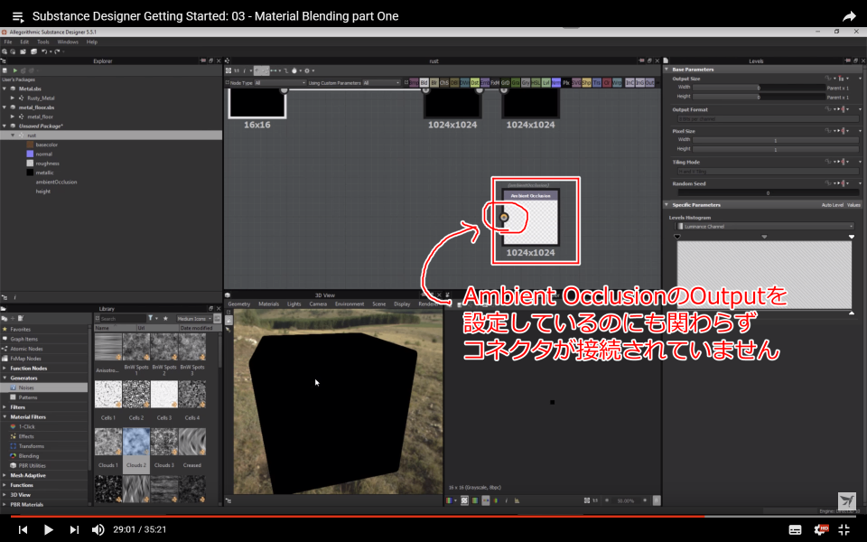Click the YouTube video progress bar
The width and height of the screenshot is (867, 542).
click(433, 517)
